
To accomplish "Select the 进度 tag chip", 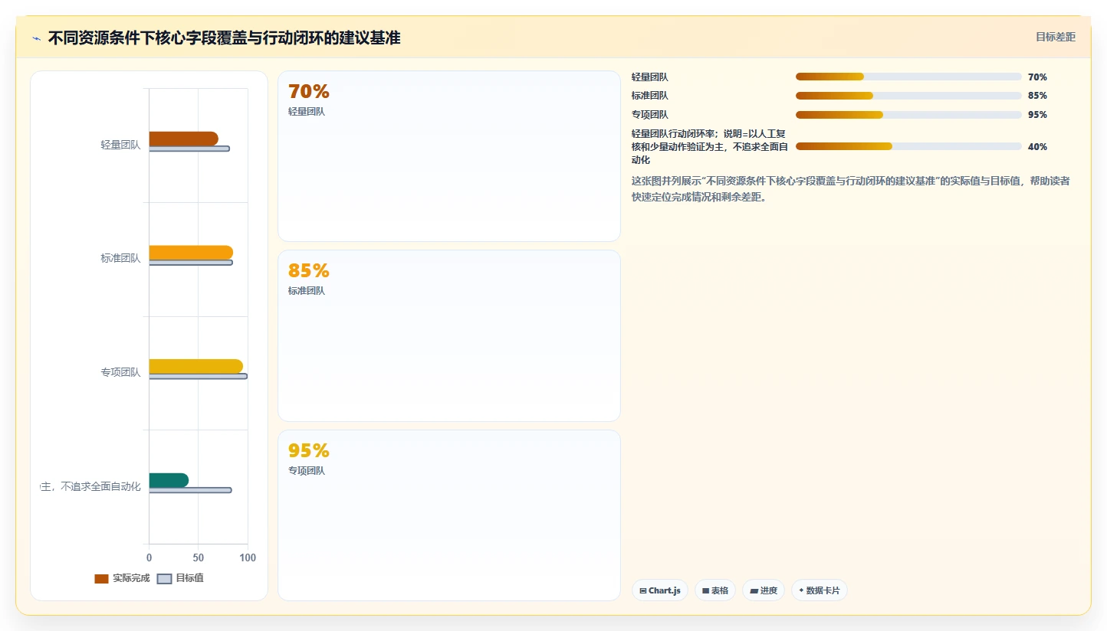I will (764, 590).
